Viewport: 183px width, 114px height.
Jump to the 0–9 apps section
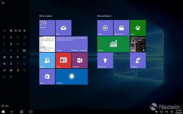(18, 31)
